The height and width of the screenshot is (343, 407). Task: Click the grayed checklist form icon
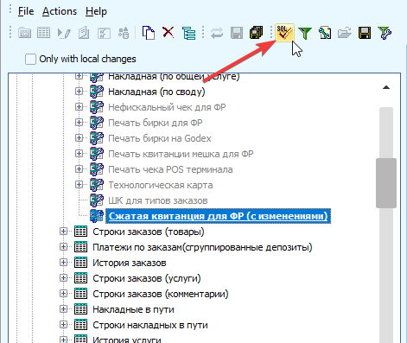tap(104, 33)
